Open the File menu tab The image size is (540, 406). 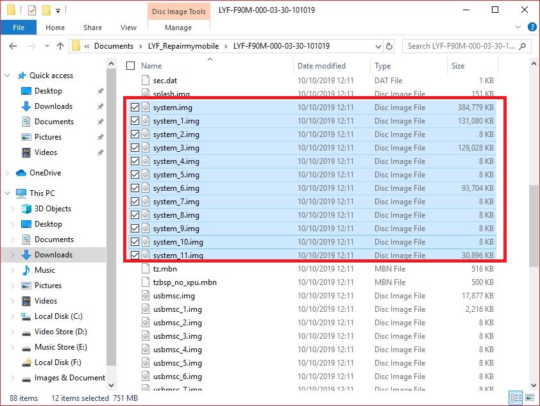coord(18,28)
